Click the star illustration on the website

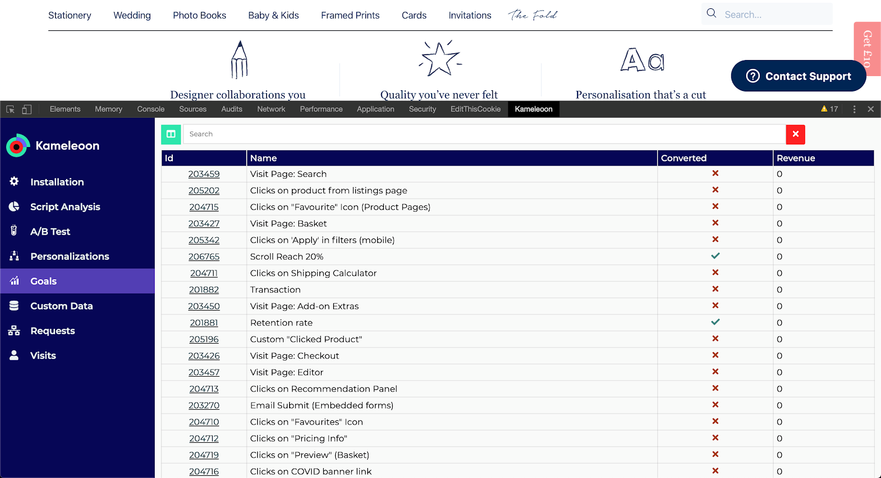tap(440, 58)
